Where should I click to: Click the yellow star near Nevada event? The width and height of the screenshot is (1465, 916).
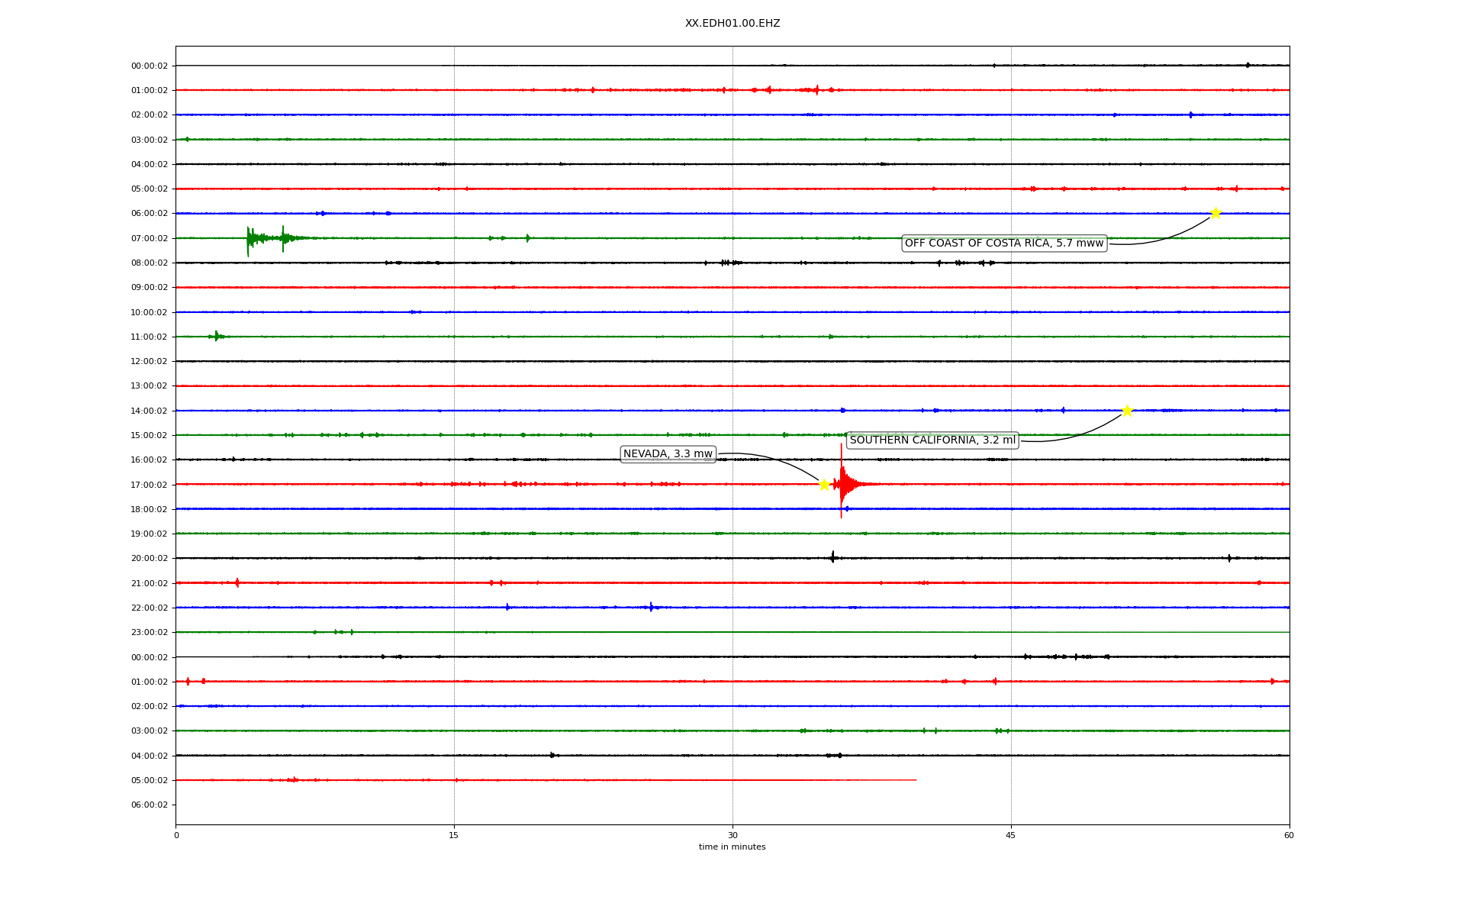[x=824, y=485]
